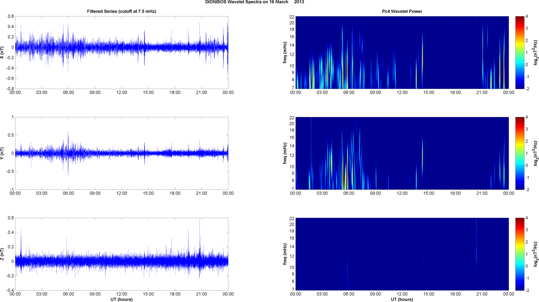539x302 pixels.
Task: Click the "Pc4 Wavelet Power" column heading
Action: (402, 11)
